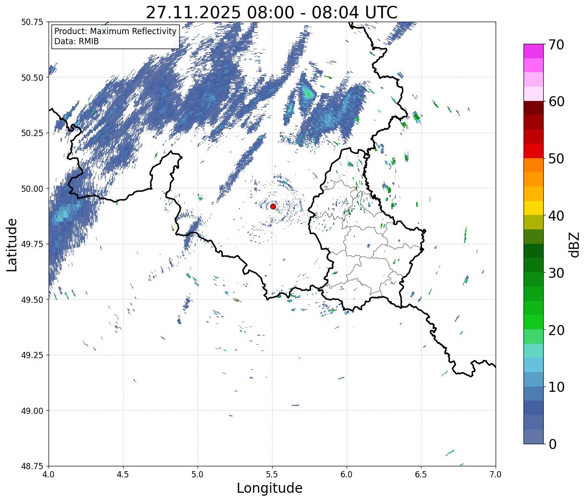Click latitude tick label '50.00'
The height and width of the screenshot is (500, 586).
coord(32,188)
